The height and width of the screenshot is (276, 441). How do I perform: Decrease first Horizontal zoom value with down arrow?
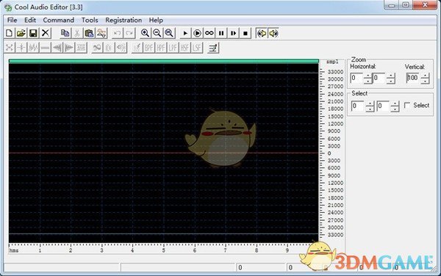pyautogui.click(x=368, y=81)
